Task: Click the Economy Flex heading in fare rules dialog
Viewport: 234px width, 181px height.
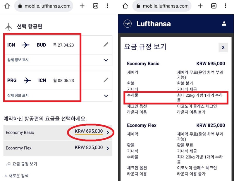Action: 142,125
